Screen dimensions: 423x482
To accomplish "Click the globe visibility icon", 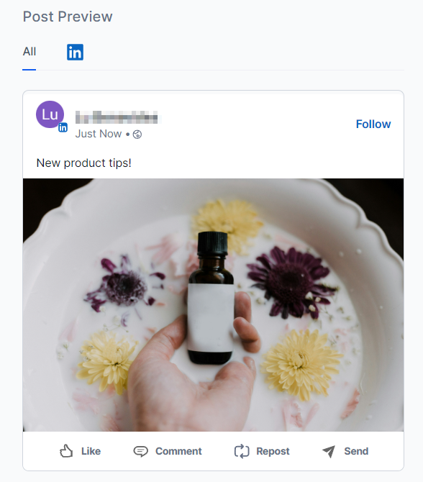I will pyautogui.click(x=137, y=135).
